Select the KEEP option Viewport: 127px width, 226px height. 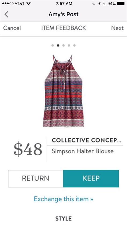coord(91,179)
